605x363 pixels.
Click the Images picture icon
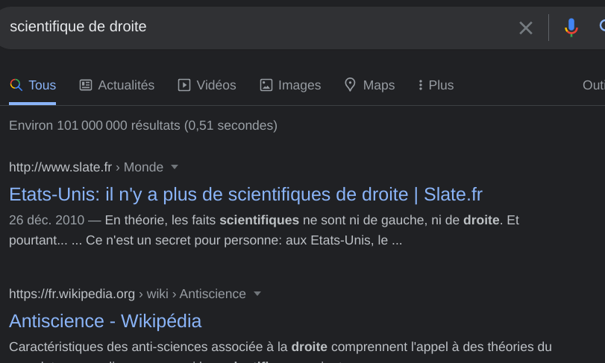[266, 85]
